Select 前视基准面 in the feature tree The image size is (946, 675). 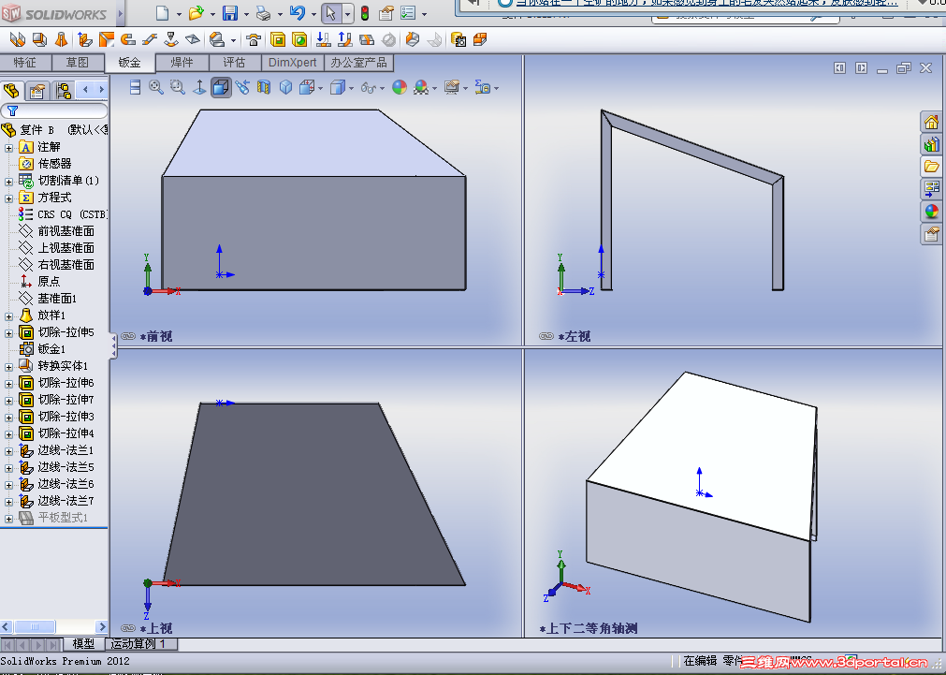65,231
